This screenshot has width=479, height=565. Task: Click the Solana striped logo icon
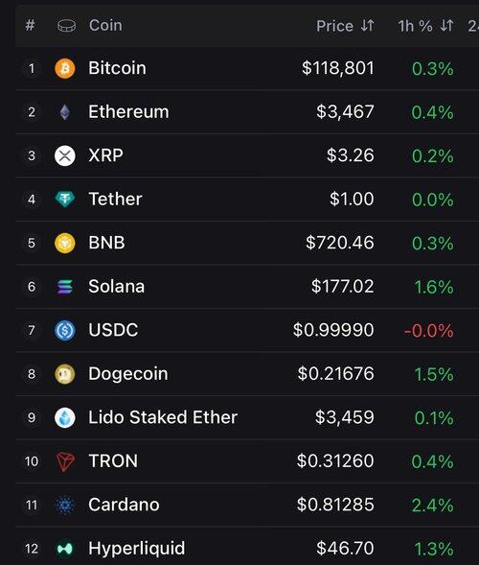(x=65, y=287)
